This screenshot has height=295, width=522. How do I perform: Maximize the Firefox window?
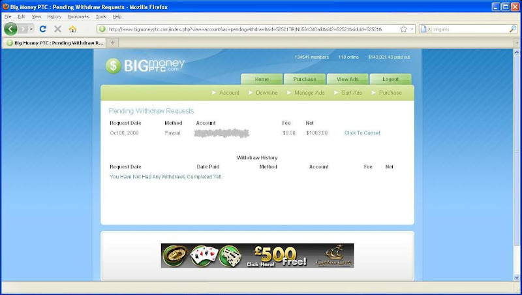coord(505,7)
